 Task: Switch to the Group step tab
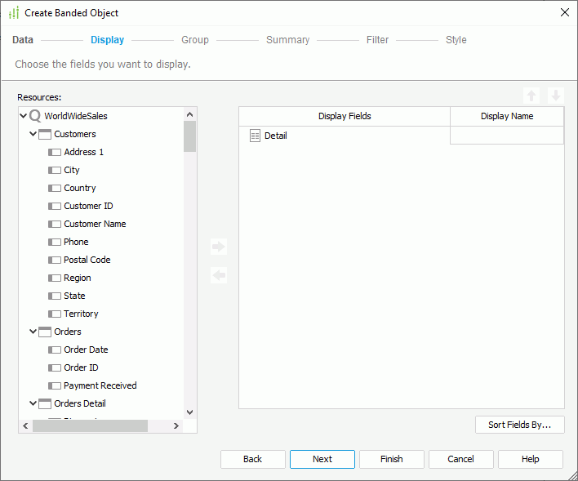click(x=194, y=40)
